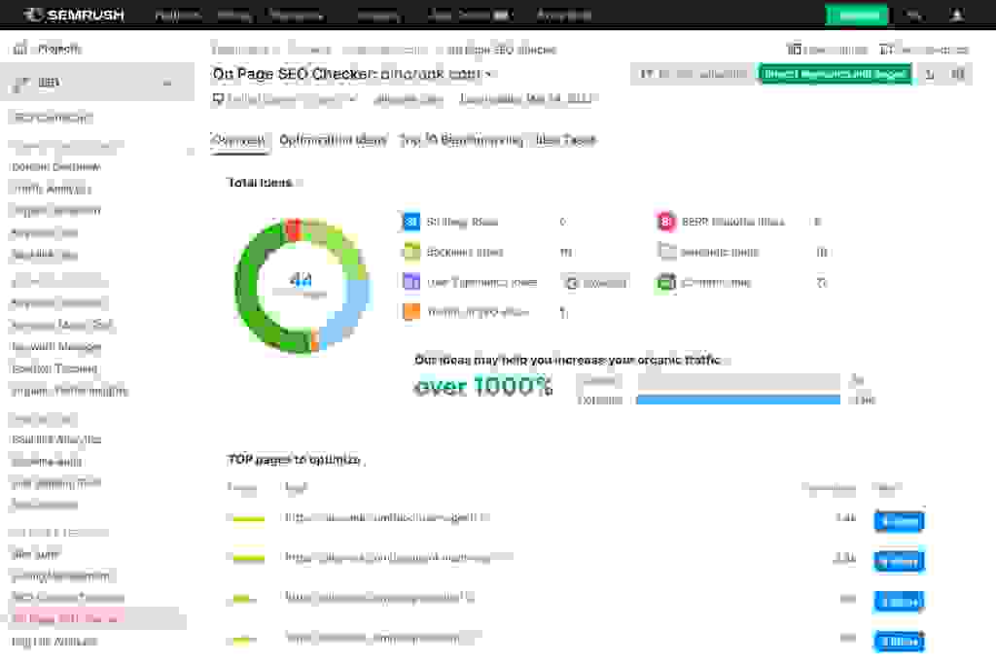Image resolution: width=996 pixels, height=664 pixels.
Task: Open Site Audit in the sidebar
Action: [35, 554]
